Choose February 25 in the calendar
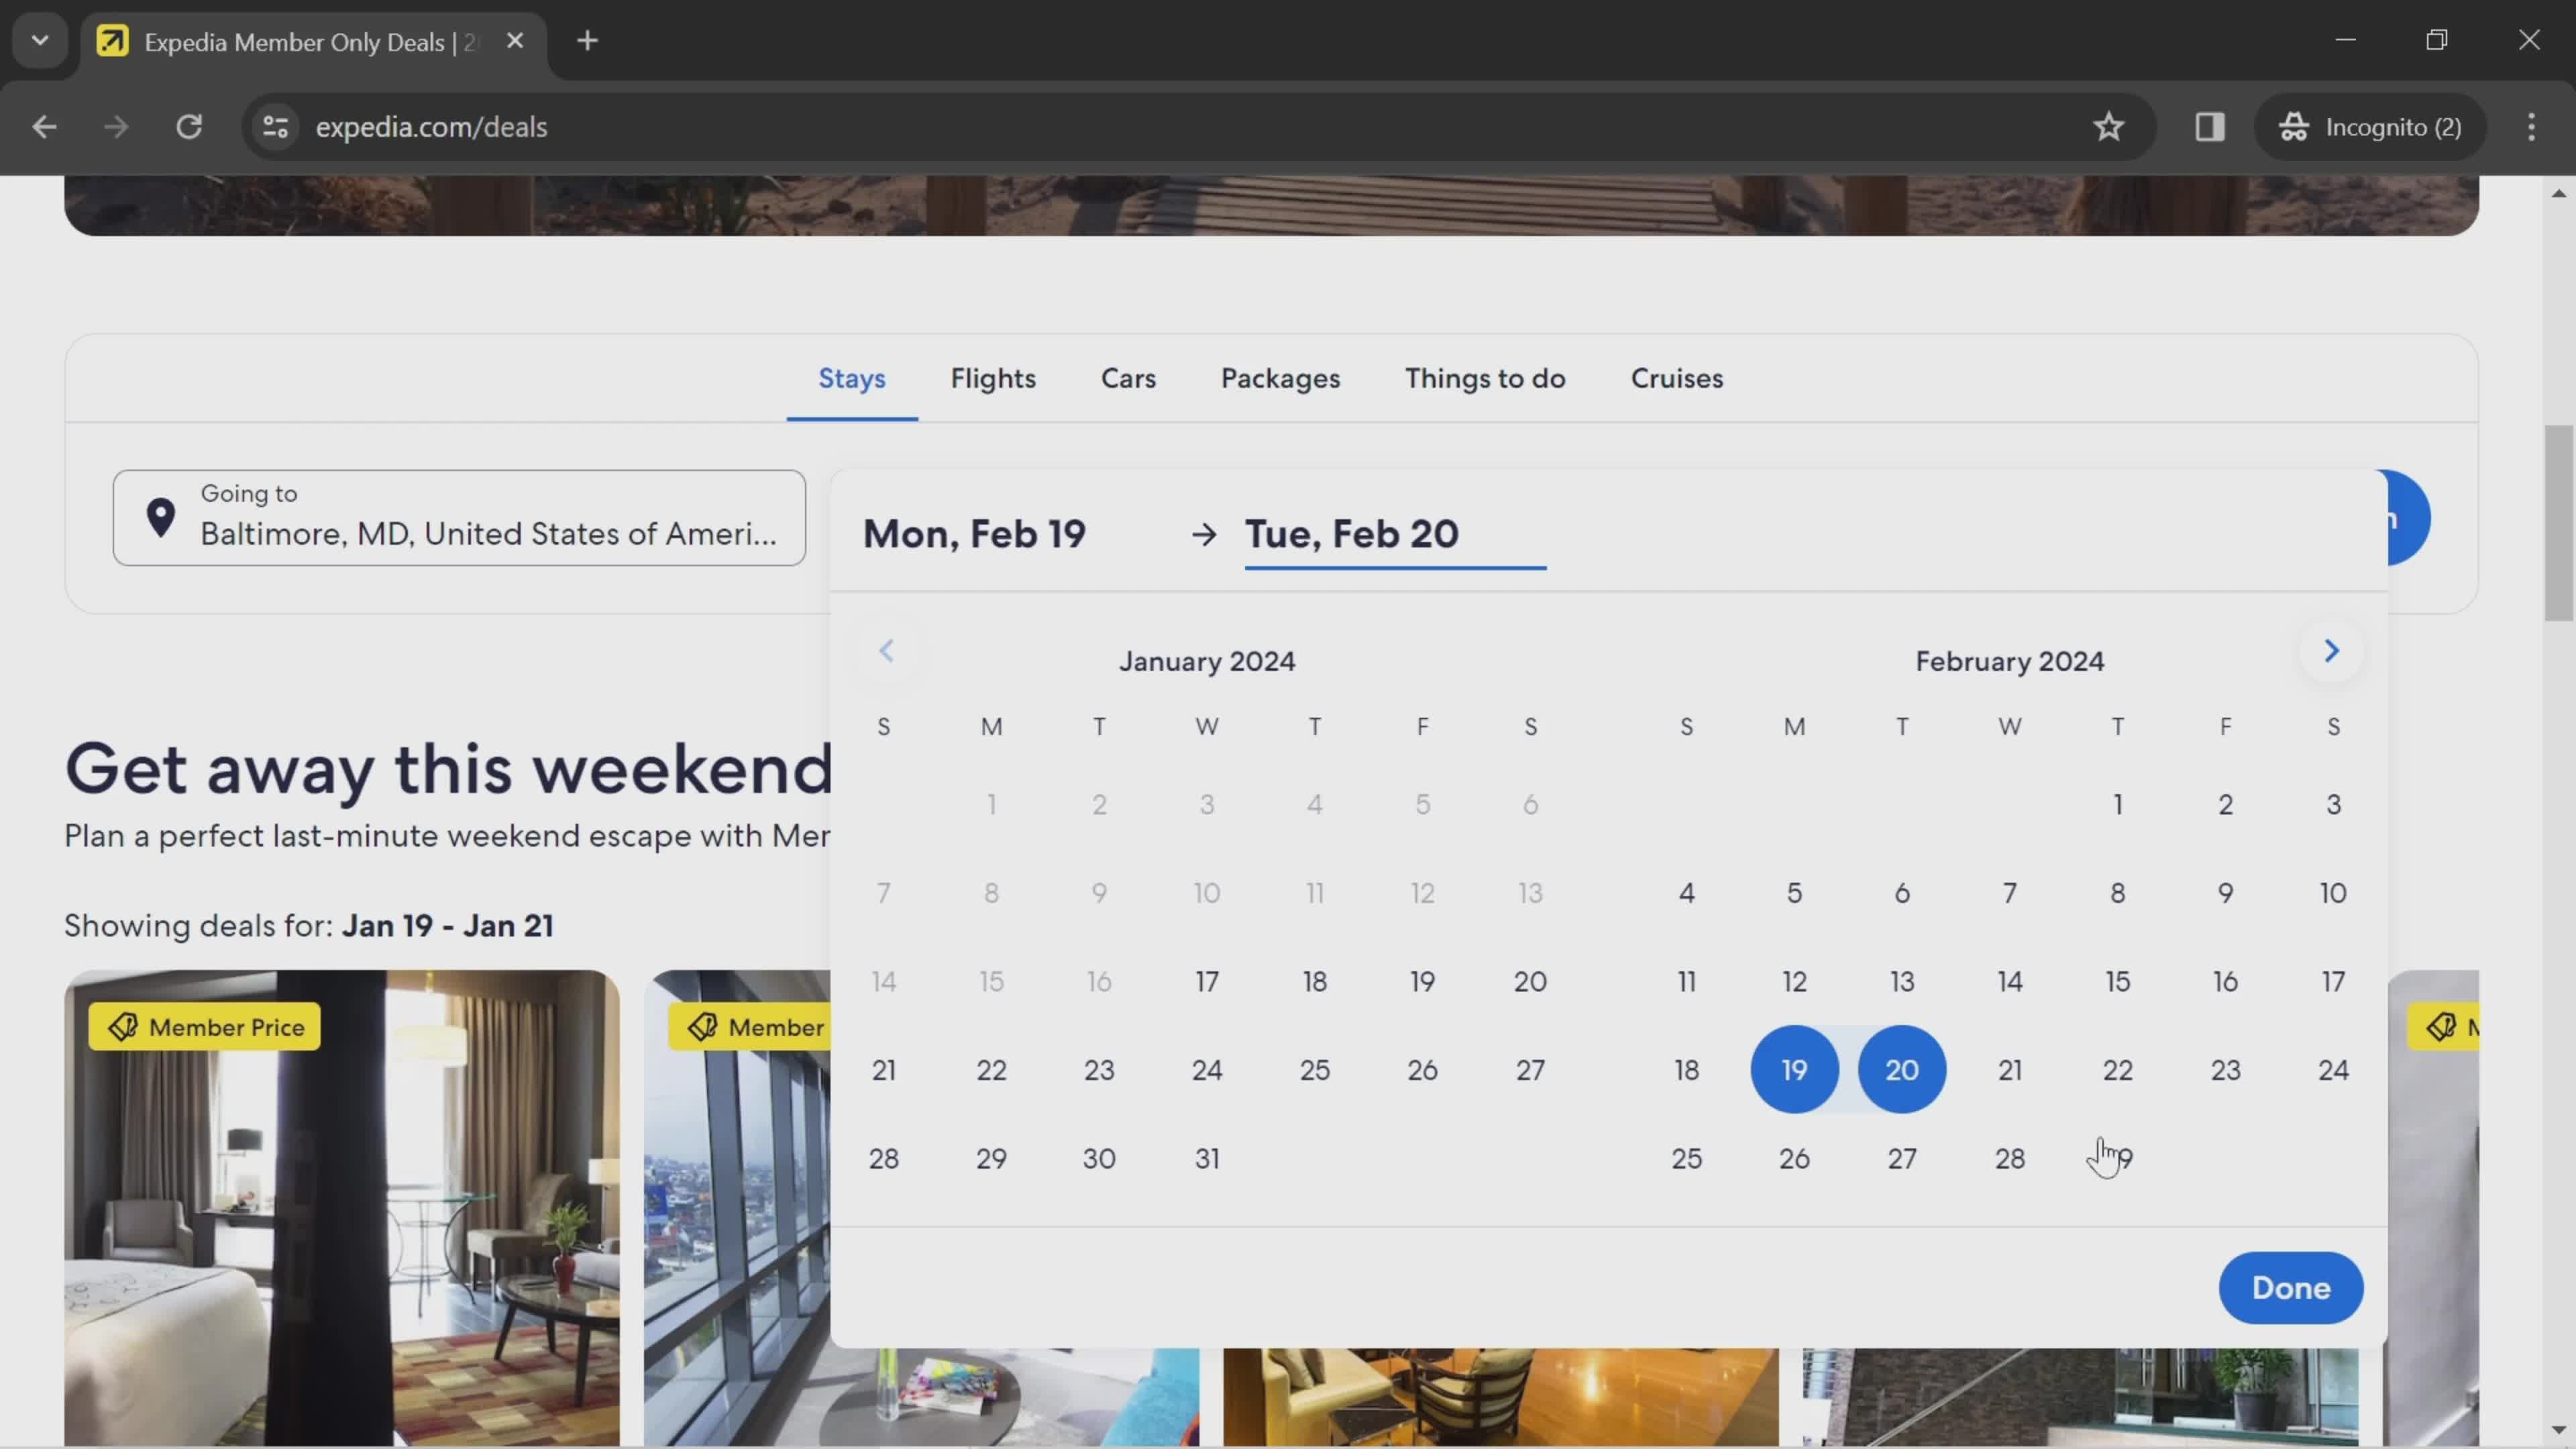The width and height of the screenshot is (2576, 1449). [x=1686, y=1159]
